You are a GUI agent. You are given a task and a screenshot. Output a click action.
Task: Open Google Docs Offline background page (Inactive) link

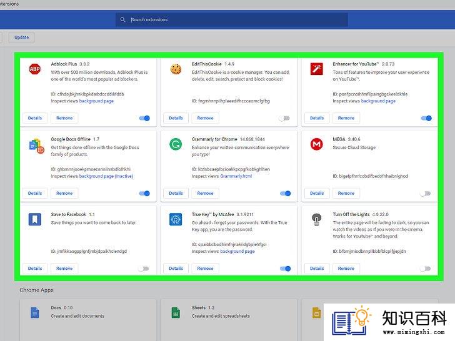pyautogui.click(x=106, y=176)
